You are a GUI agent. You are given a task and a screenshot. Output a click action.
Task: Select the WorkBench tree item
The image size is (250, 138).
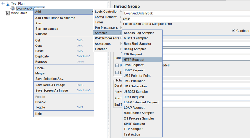click(19, 13)
